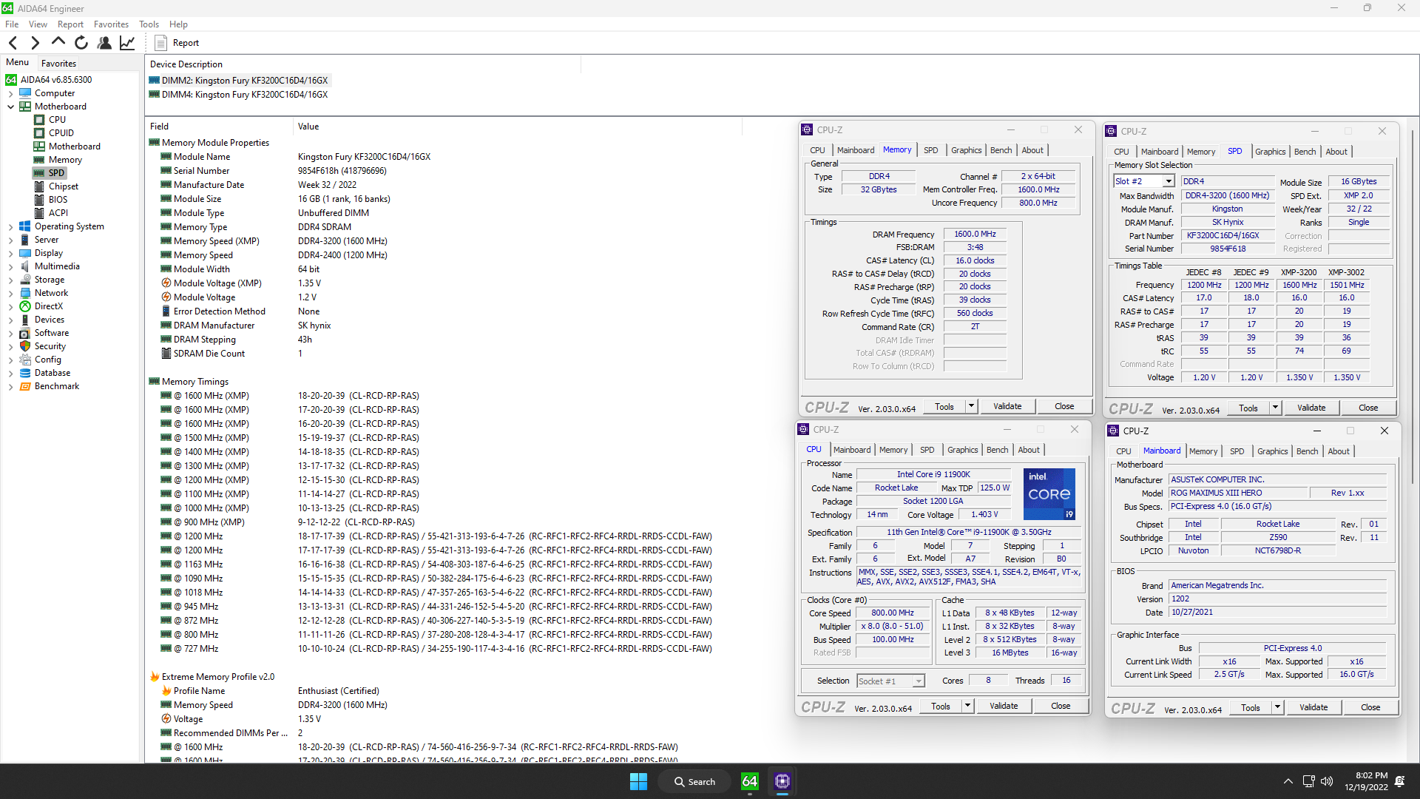Click the Benchmark icon in tree
Screen dimensions: 1420x799
(x=25, y=386)
